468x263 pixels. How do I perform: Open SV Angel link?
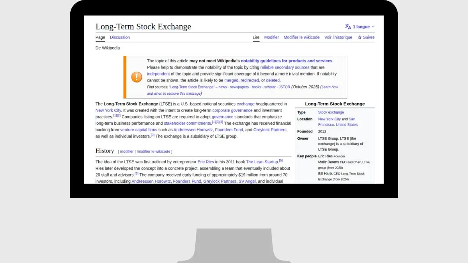click(x=247, y=182)
